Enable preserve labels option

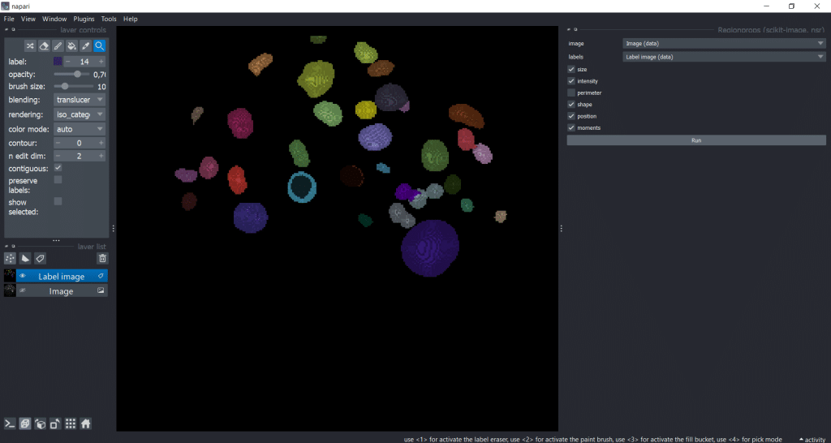[58, 179]
